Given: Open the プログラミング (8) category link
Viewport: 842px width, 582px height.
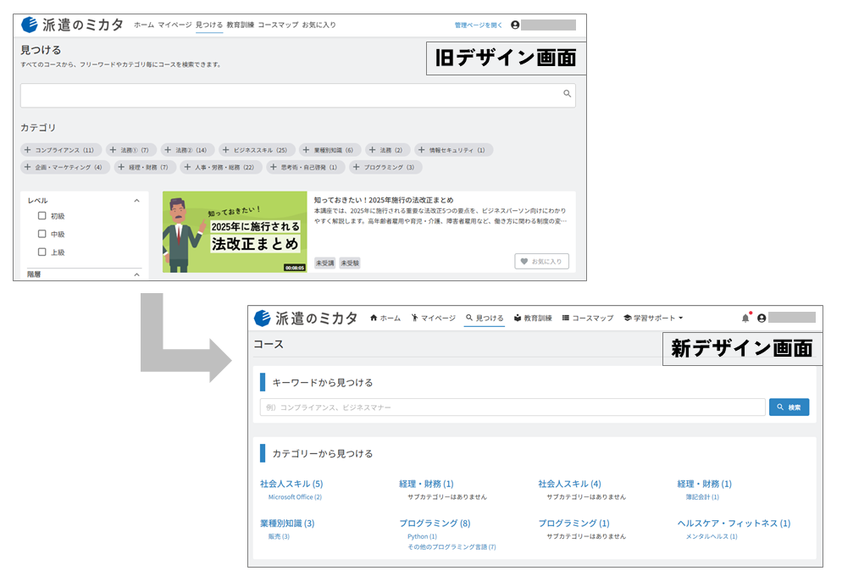Looking at the screenshot, I should pos(435,523).
